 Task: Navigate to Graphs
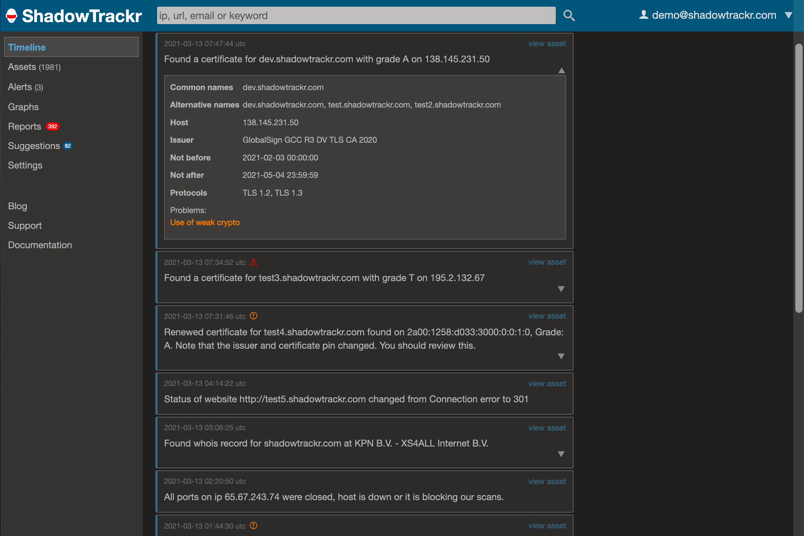[x=23, y=107]
